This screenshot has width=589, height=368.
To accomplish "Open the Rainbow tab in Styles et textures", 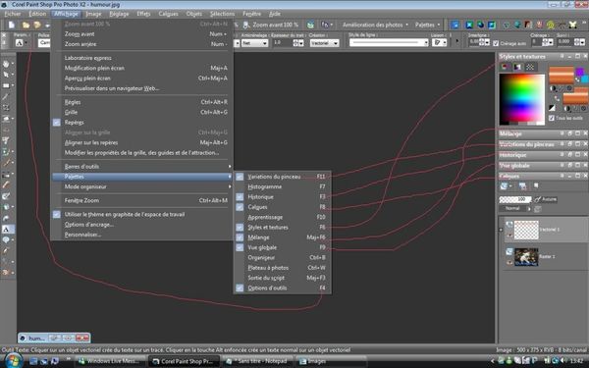I will 517,67.
